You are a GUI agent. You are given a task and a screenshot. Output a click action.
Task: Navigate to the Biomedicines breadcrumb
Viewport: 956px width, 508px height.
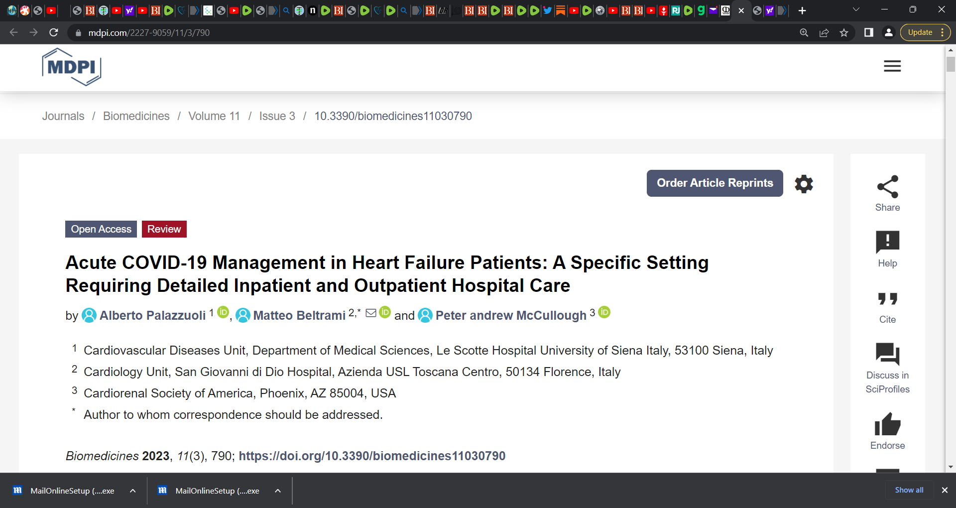click(136, 116)
